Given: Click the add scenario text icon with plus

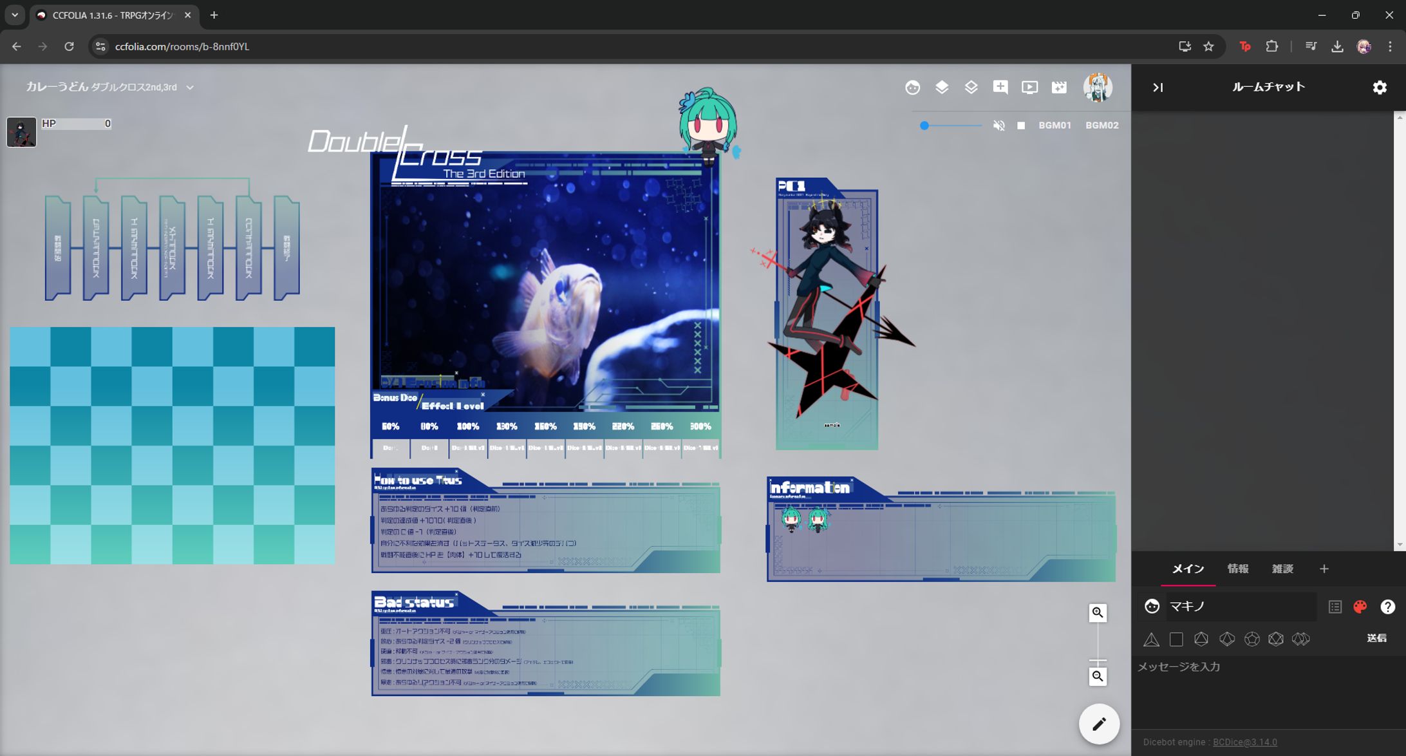Looking at the screenshot, I should [x=1000, y=88].
